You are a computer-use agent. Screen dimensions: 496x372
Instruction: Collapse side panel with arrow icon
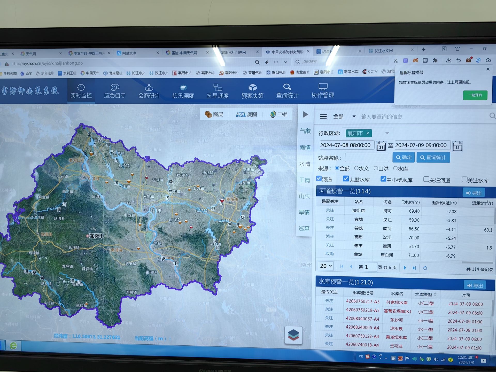pos(305,114)
